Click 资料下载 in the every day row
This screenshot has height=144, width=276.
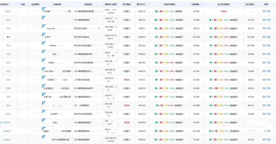tap(266, 28)
